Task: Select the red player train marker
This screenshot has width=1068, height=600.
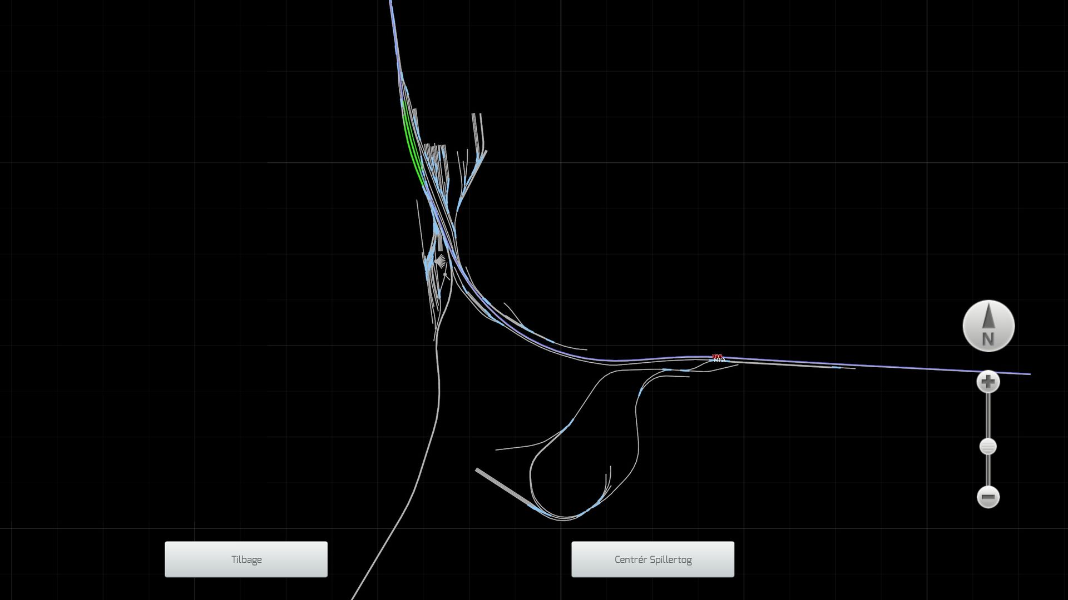Action: click(x=717, y=356)
